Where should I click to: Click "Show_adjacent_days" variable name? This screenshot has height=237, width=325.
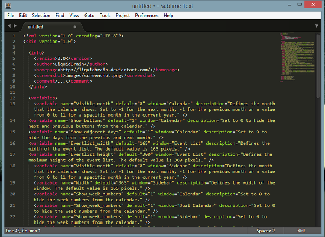coord(95,132)
